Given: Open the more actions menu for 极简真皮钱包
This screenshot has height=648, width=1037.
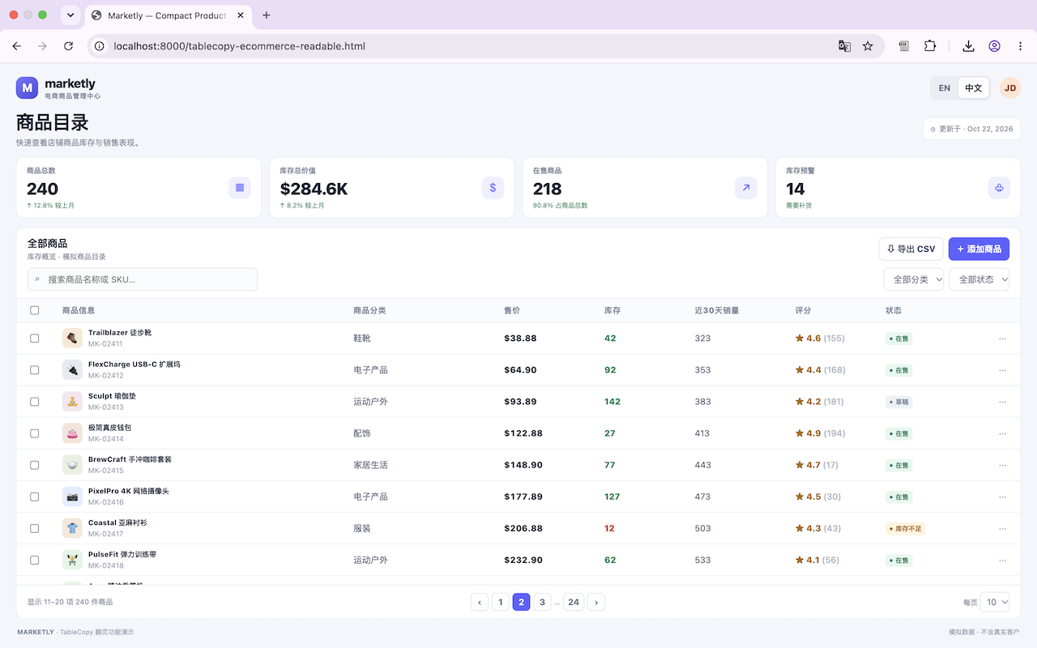Looking at the screenshot, I should [1002, 433].
